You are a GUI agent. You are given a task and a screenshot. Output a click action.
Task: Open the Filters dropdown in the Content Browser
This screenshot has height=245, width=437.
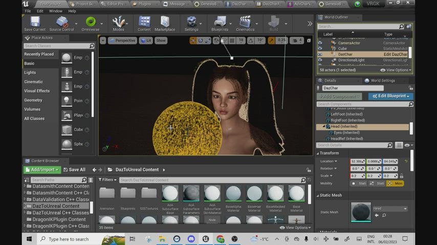tap(107, 180)
